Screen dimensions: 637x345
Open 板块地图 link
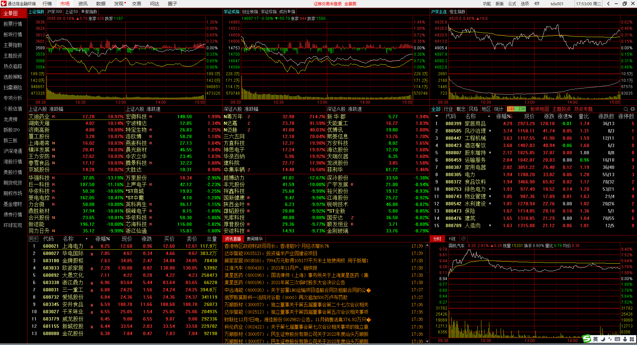539,109
